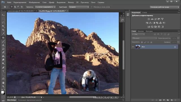Viewport: 181px width, 102px height.
Task: Click the foreground color swatch
Action: click(x=3, y=92)
